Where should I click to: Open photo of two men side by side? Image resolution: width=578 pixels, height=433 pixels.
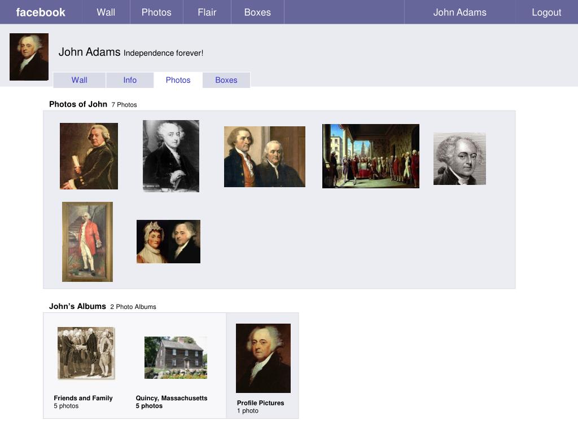[265, 157]
